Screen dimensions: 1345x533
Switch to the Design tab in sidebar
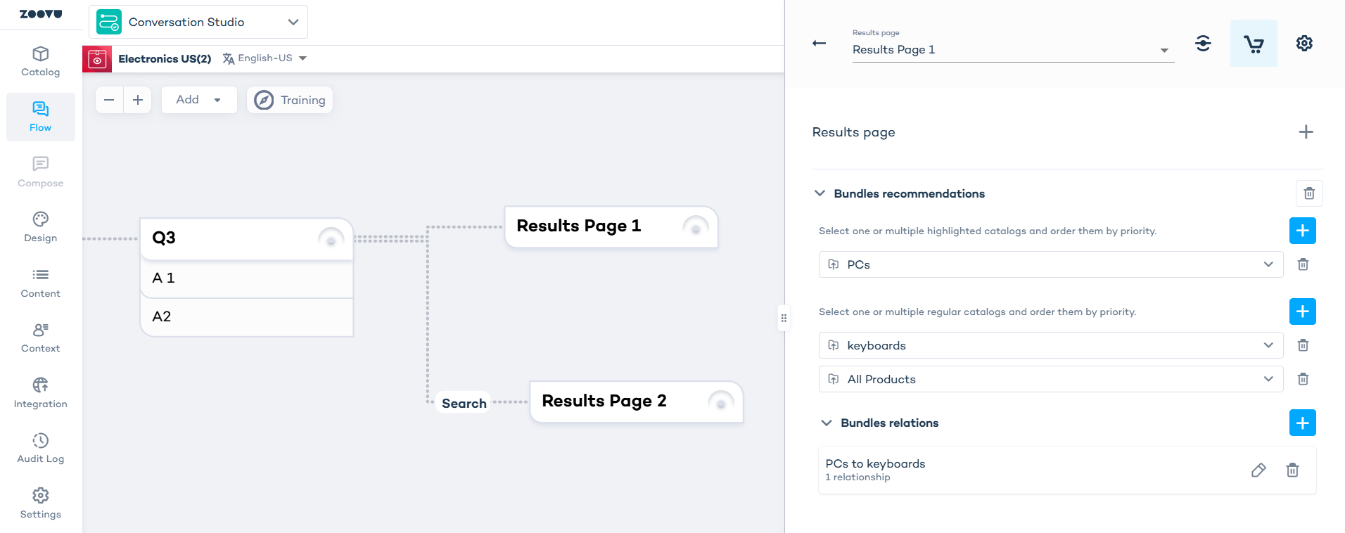tap(41, 228)
